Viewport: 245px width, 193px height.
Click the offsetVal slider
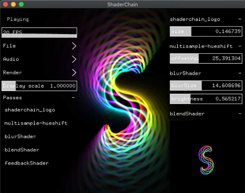[x=206, y=58]
